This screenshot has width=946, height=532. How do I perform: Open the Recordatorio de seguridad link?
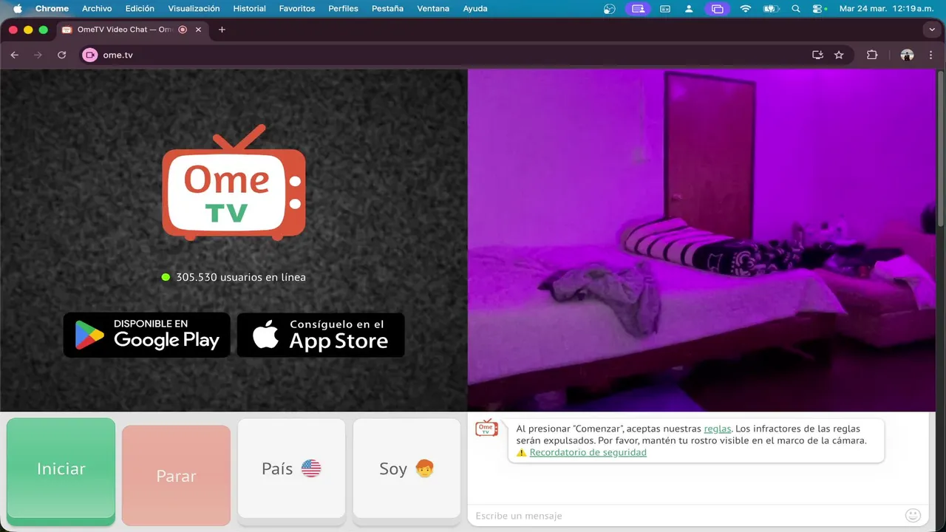point(588,452)
